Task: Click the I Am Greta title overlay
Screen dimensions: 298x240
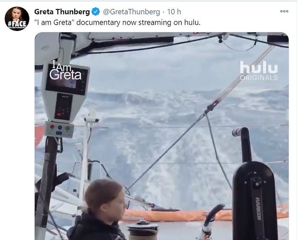Action: tap(65, 70)
